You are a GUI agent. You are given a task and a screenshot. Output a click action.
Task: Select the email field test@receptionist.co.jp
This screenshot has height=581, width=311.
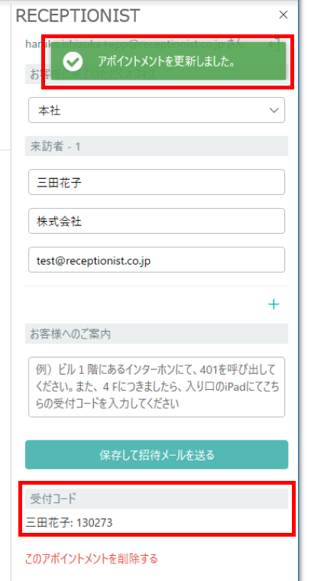[x=156, y=260]
